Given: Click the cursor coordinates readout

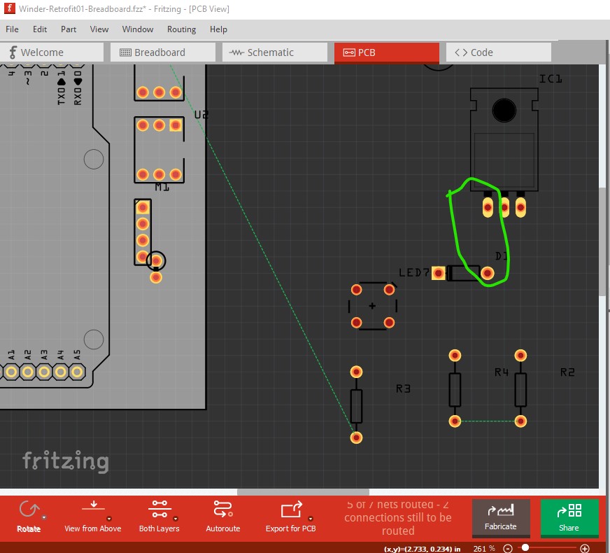Looking at the screenshot, I should [x=422, y=549].
